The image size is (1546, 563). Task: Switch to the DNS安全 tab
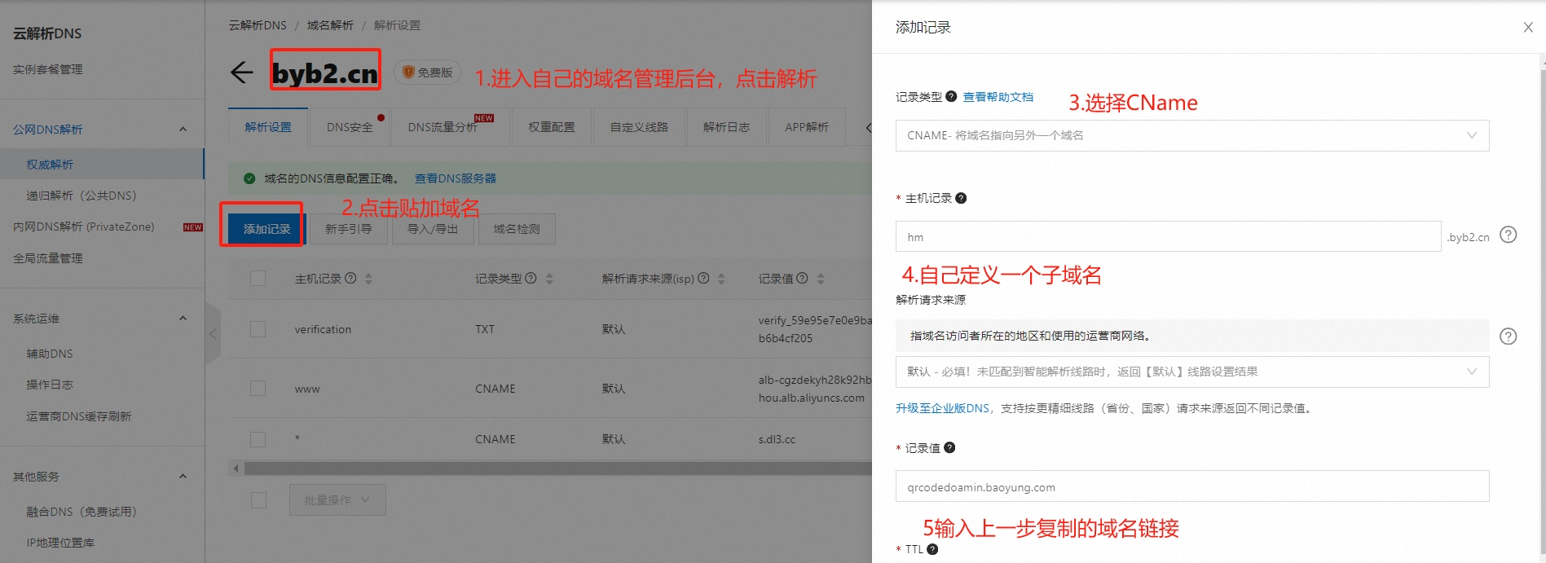[350, 128]
